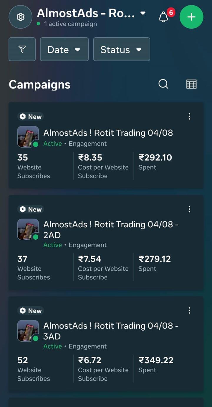Switch to table view icon
Viewport: 212px width, 407px height.
click(191, 84)
